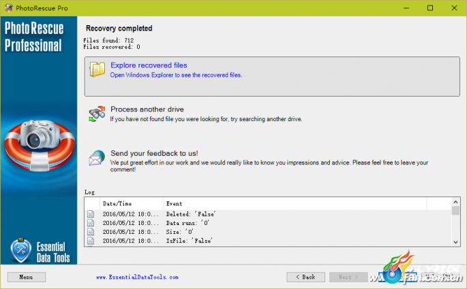Select log row Deleted: 'False'
Image resolution: width=467 pixels, height=289 pixels.
click(268, 214)
